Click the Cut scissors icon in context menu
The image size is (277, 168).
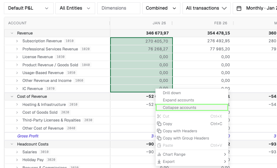[159, 116]
